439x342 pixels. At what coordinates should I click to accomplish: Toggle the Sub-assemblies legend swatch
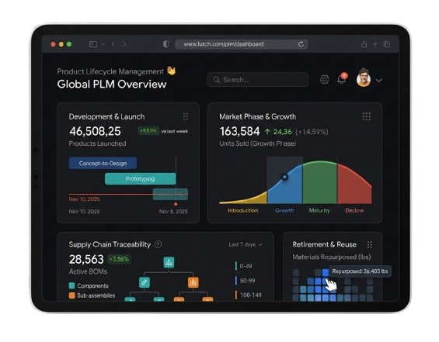coord(72,295)
